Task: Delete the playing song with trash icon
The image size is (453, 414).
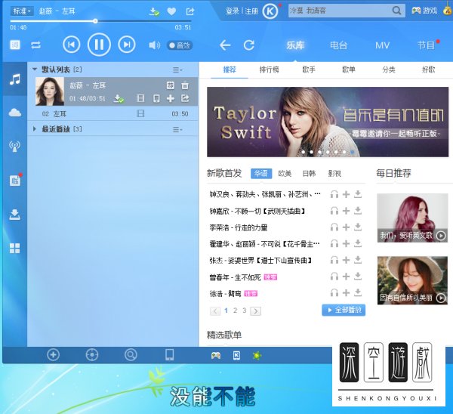Action: click(185, 85)
